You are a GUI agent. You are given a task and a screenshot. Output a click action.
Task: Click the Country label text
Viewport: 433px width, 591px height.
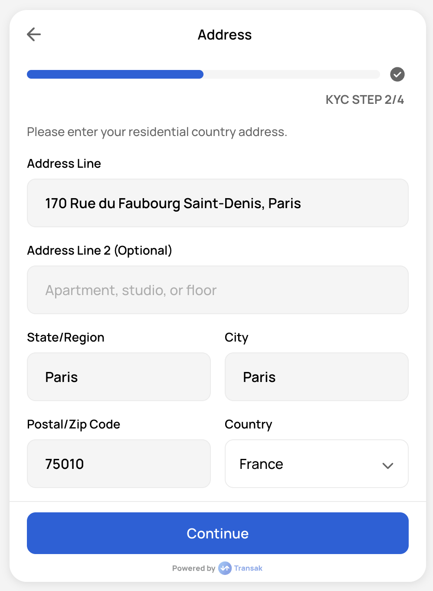point(248,424)
